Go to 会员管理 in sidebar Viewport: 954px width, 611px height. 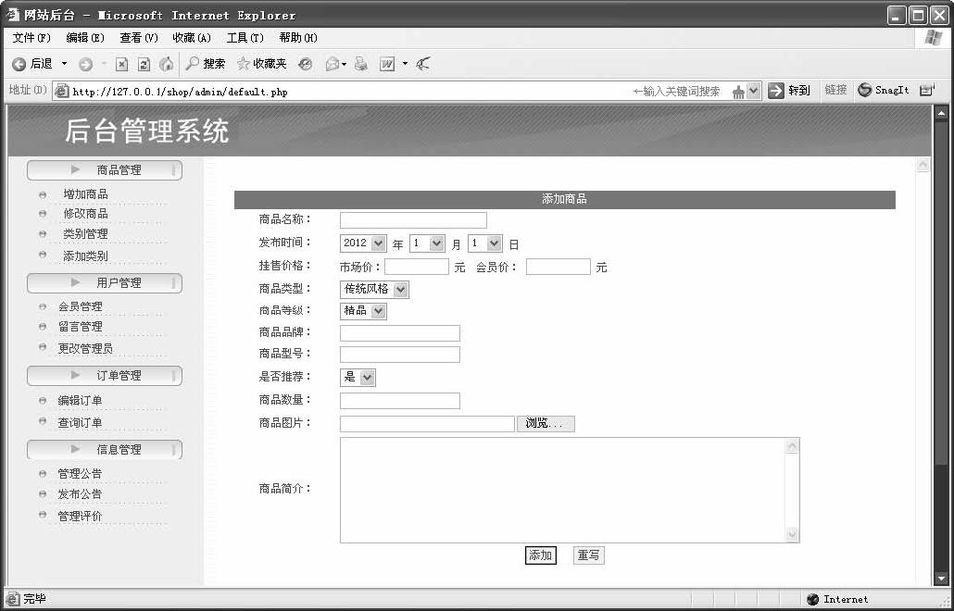81,307
